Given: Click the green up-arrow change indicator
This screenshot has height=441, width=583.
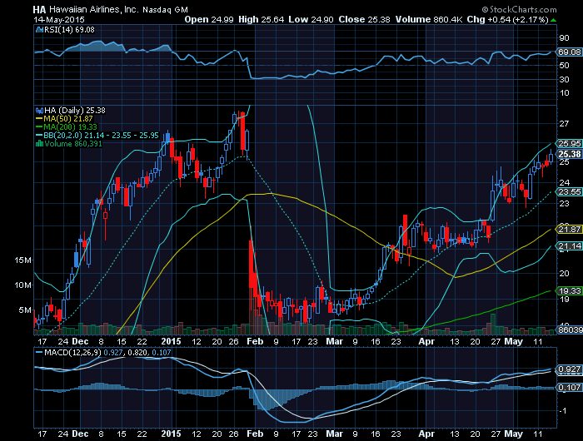Looking at the screenshot, I should (554, 20).
